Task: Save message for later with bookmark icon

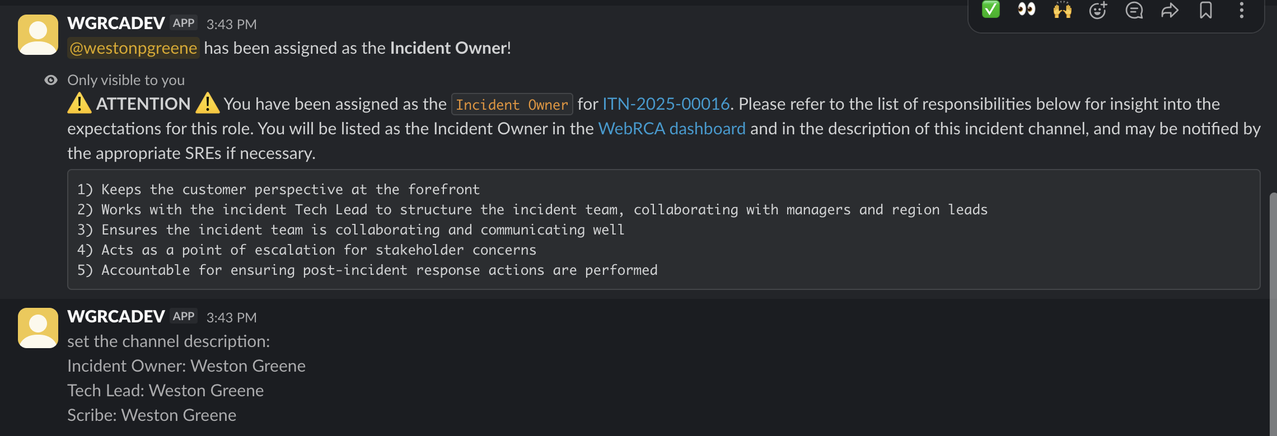Action: pyautogui.click(x=1206, y=10)
